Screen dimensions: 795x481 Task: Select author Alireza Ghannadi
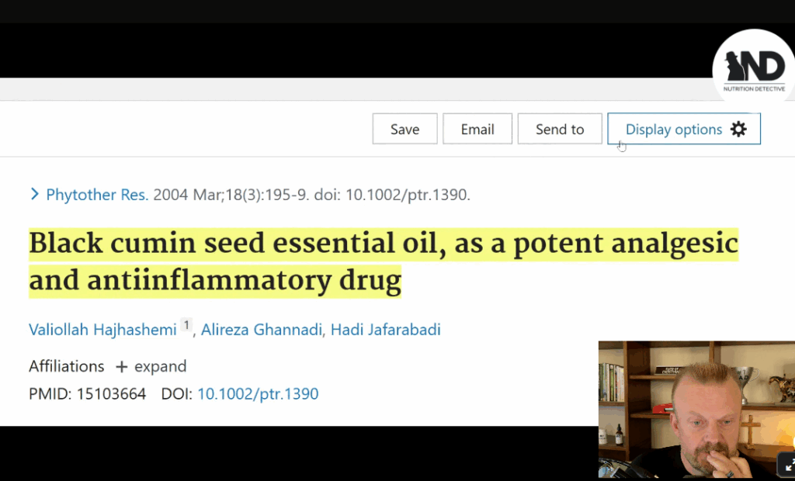pyautogui.click(x=262, y=330)
